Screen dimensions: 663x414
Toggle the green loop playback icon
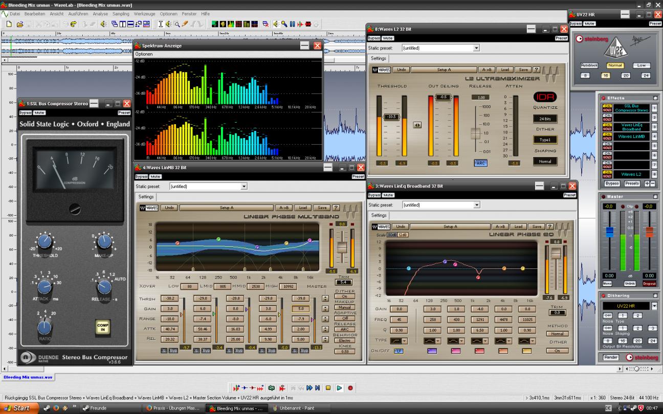[271, 388]
